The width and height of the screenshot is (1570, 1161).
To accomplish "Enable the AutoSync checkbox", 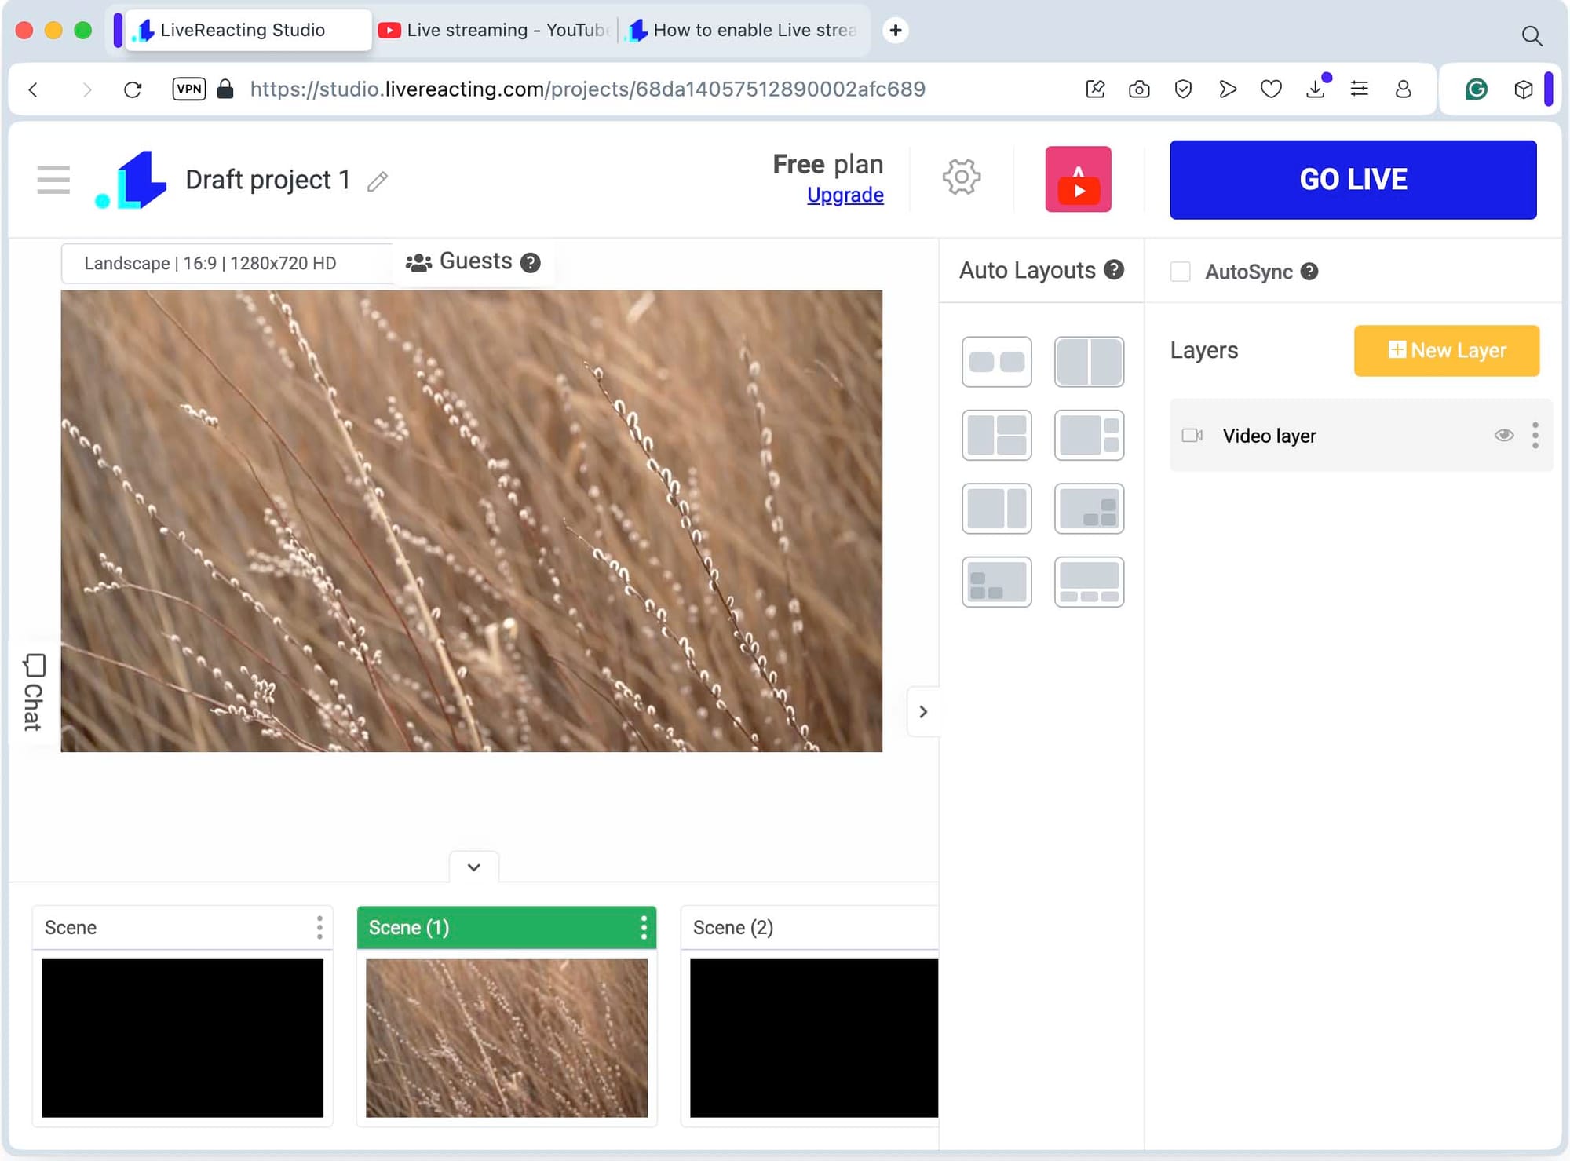I will click(1180, 272).
